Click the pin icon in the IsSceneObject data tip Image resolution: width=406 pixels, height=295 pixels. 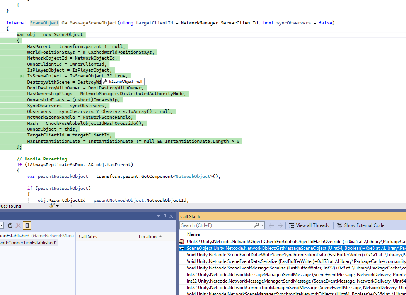pos(104,82)
